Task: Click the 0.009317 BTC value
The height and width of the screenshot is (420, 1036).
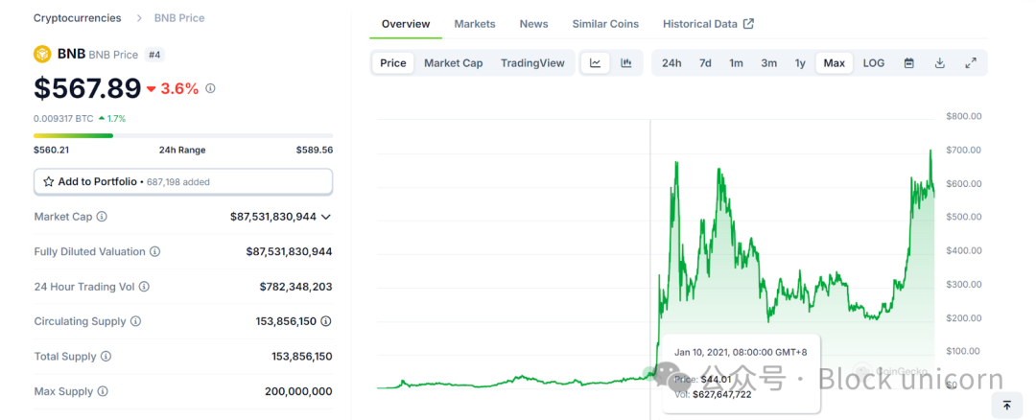Action: click(63, 119)
